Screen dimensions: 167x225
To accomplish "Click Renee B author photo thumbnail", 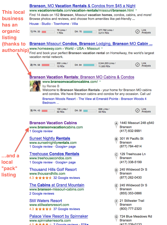I will click(35, 86).
